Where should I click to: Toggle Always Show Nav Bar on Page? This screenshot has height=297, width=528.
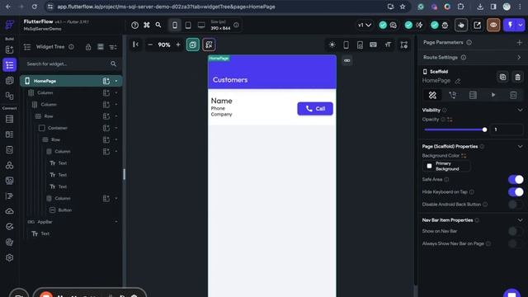(x=516, y=244)
